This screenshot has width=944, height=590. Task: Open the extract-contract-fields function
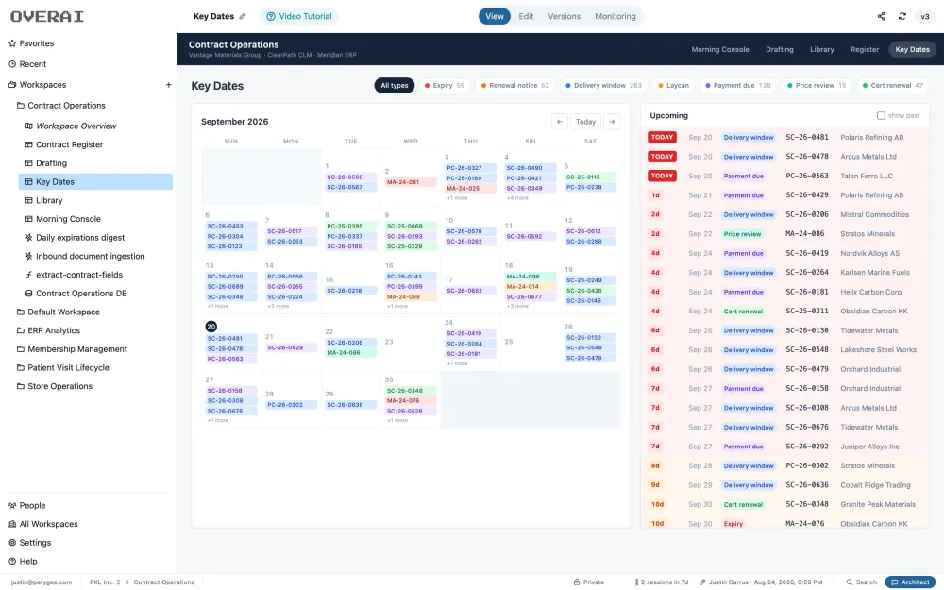coord(79,275)
